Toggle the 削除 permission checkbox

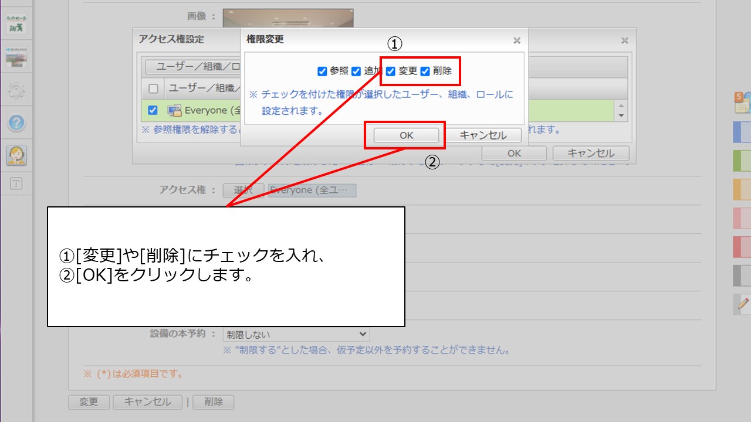click(x=425, y=72)
